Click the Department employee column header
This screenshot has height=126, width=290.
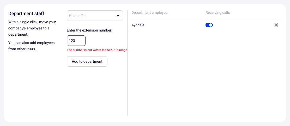(x=149, y=12)
